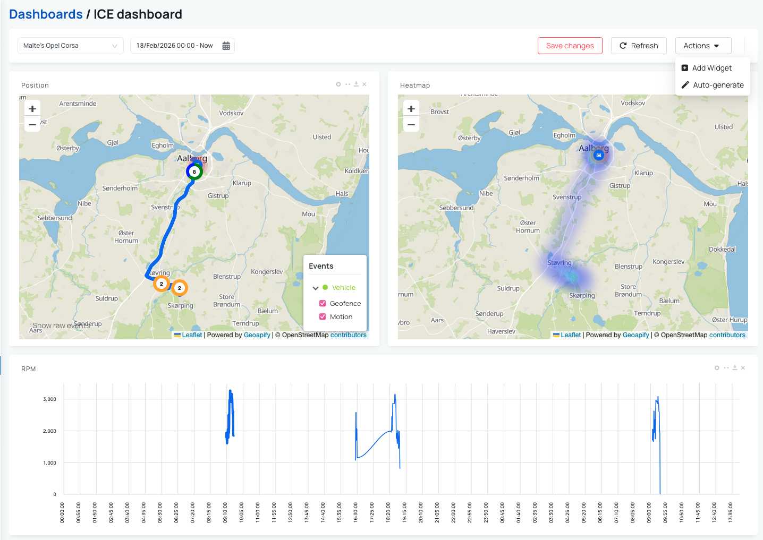Click the cluster marker labeled 2 near Støvring
This screenshot has width=763, height=540.
coord(162,284)
